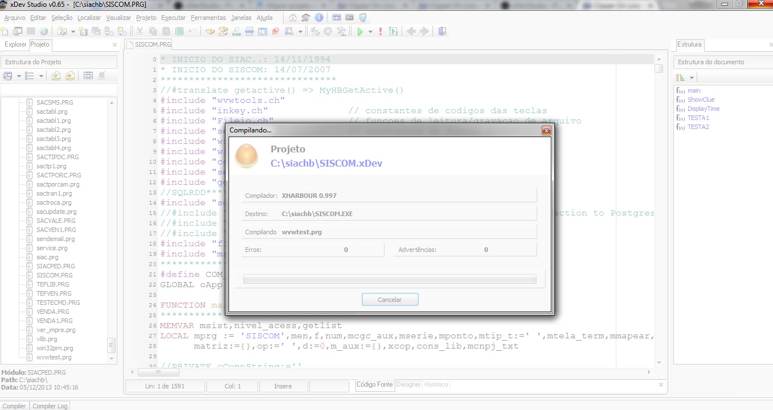The width and height of the screenshot is (773, 410).
Task: Click the green Run play icon
Action: click(360, 32)
